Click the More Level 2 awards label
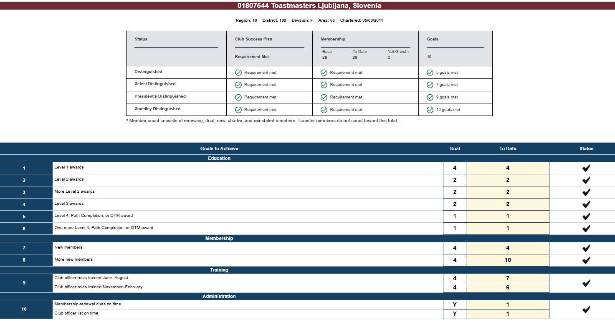This screenshot has height=322, width=615. click(74, 191)
